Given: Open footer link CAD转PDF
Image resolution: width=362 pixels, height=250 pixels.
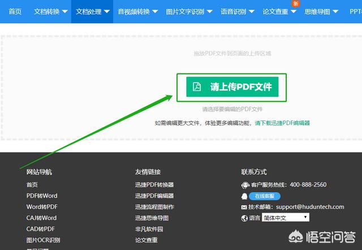Looking at the screenshot, I should coord(40,229).
